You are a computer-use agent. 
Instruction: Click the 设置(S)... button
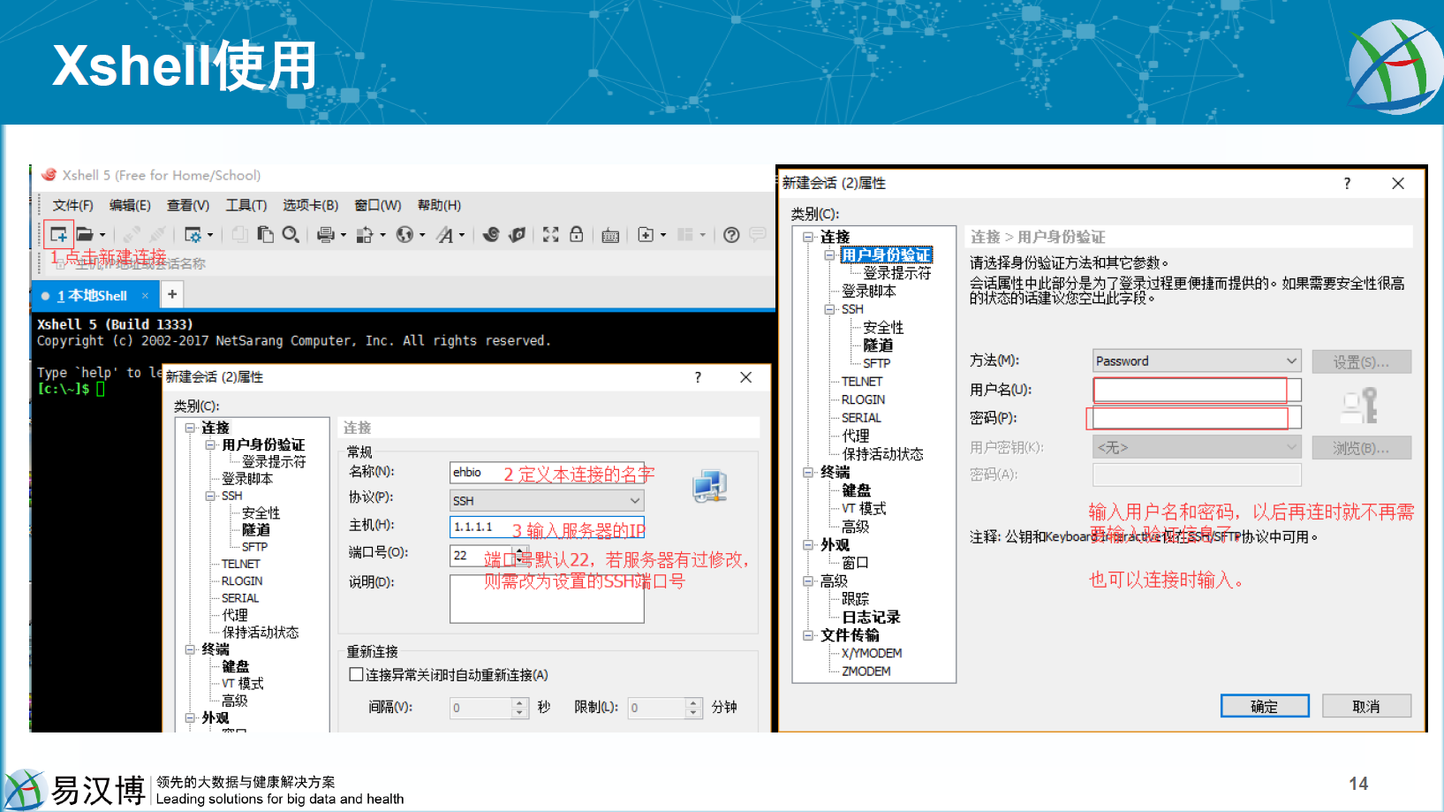[1361, 361]
